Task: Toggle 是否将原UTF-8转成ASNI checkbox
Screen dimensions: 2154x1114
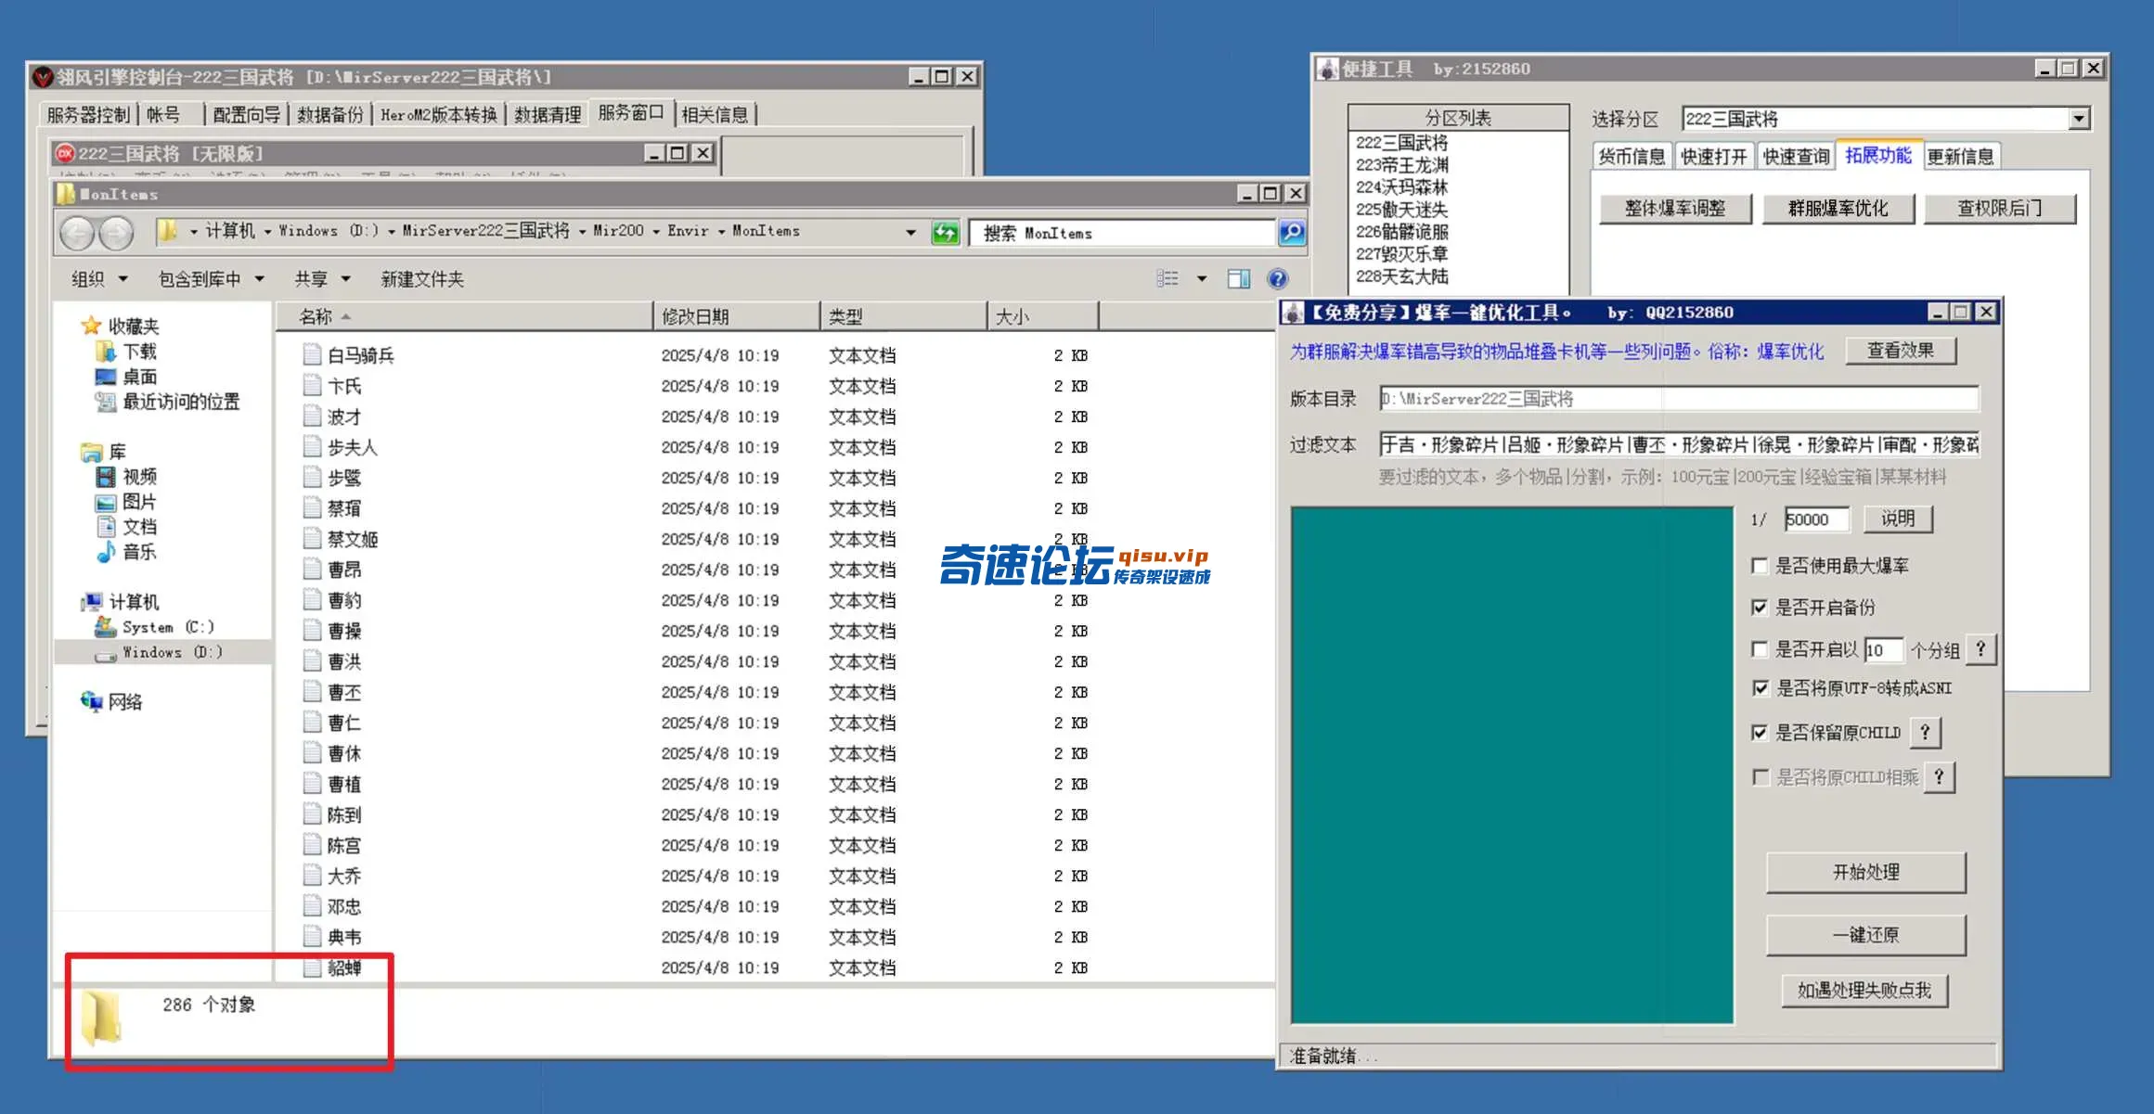Action: pos(1759,688)
